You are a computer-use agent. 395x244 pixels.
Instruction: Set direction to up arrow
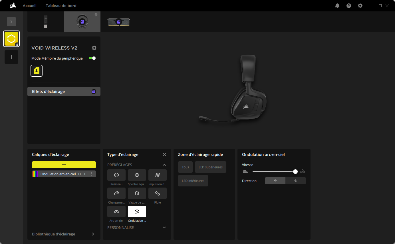point(275,181)
